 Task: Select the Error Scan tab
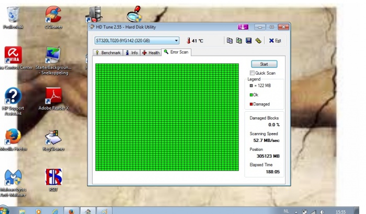coord(176,52)
